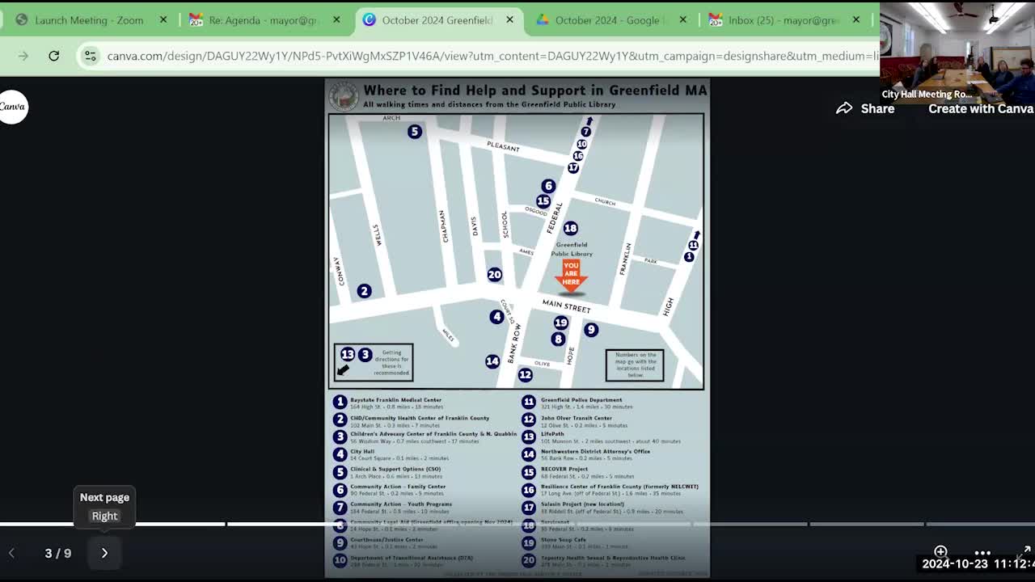The height and width of the screenshot is (582, 1035).
Task: Switch to Launch Meeting - Zoom tab
Action: [89, 20]
